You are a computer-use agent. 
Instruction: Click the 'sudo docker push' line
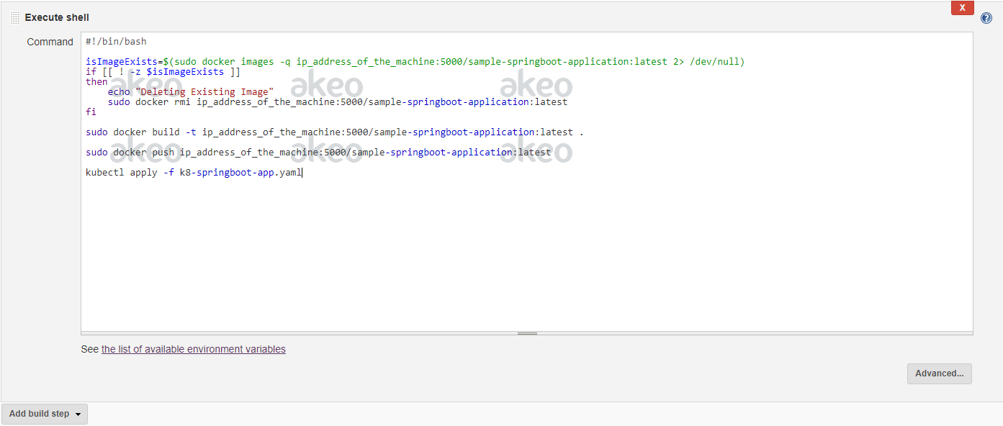pyautogui.click(x=318, y=153)
